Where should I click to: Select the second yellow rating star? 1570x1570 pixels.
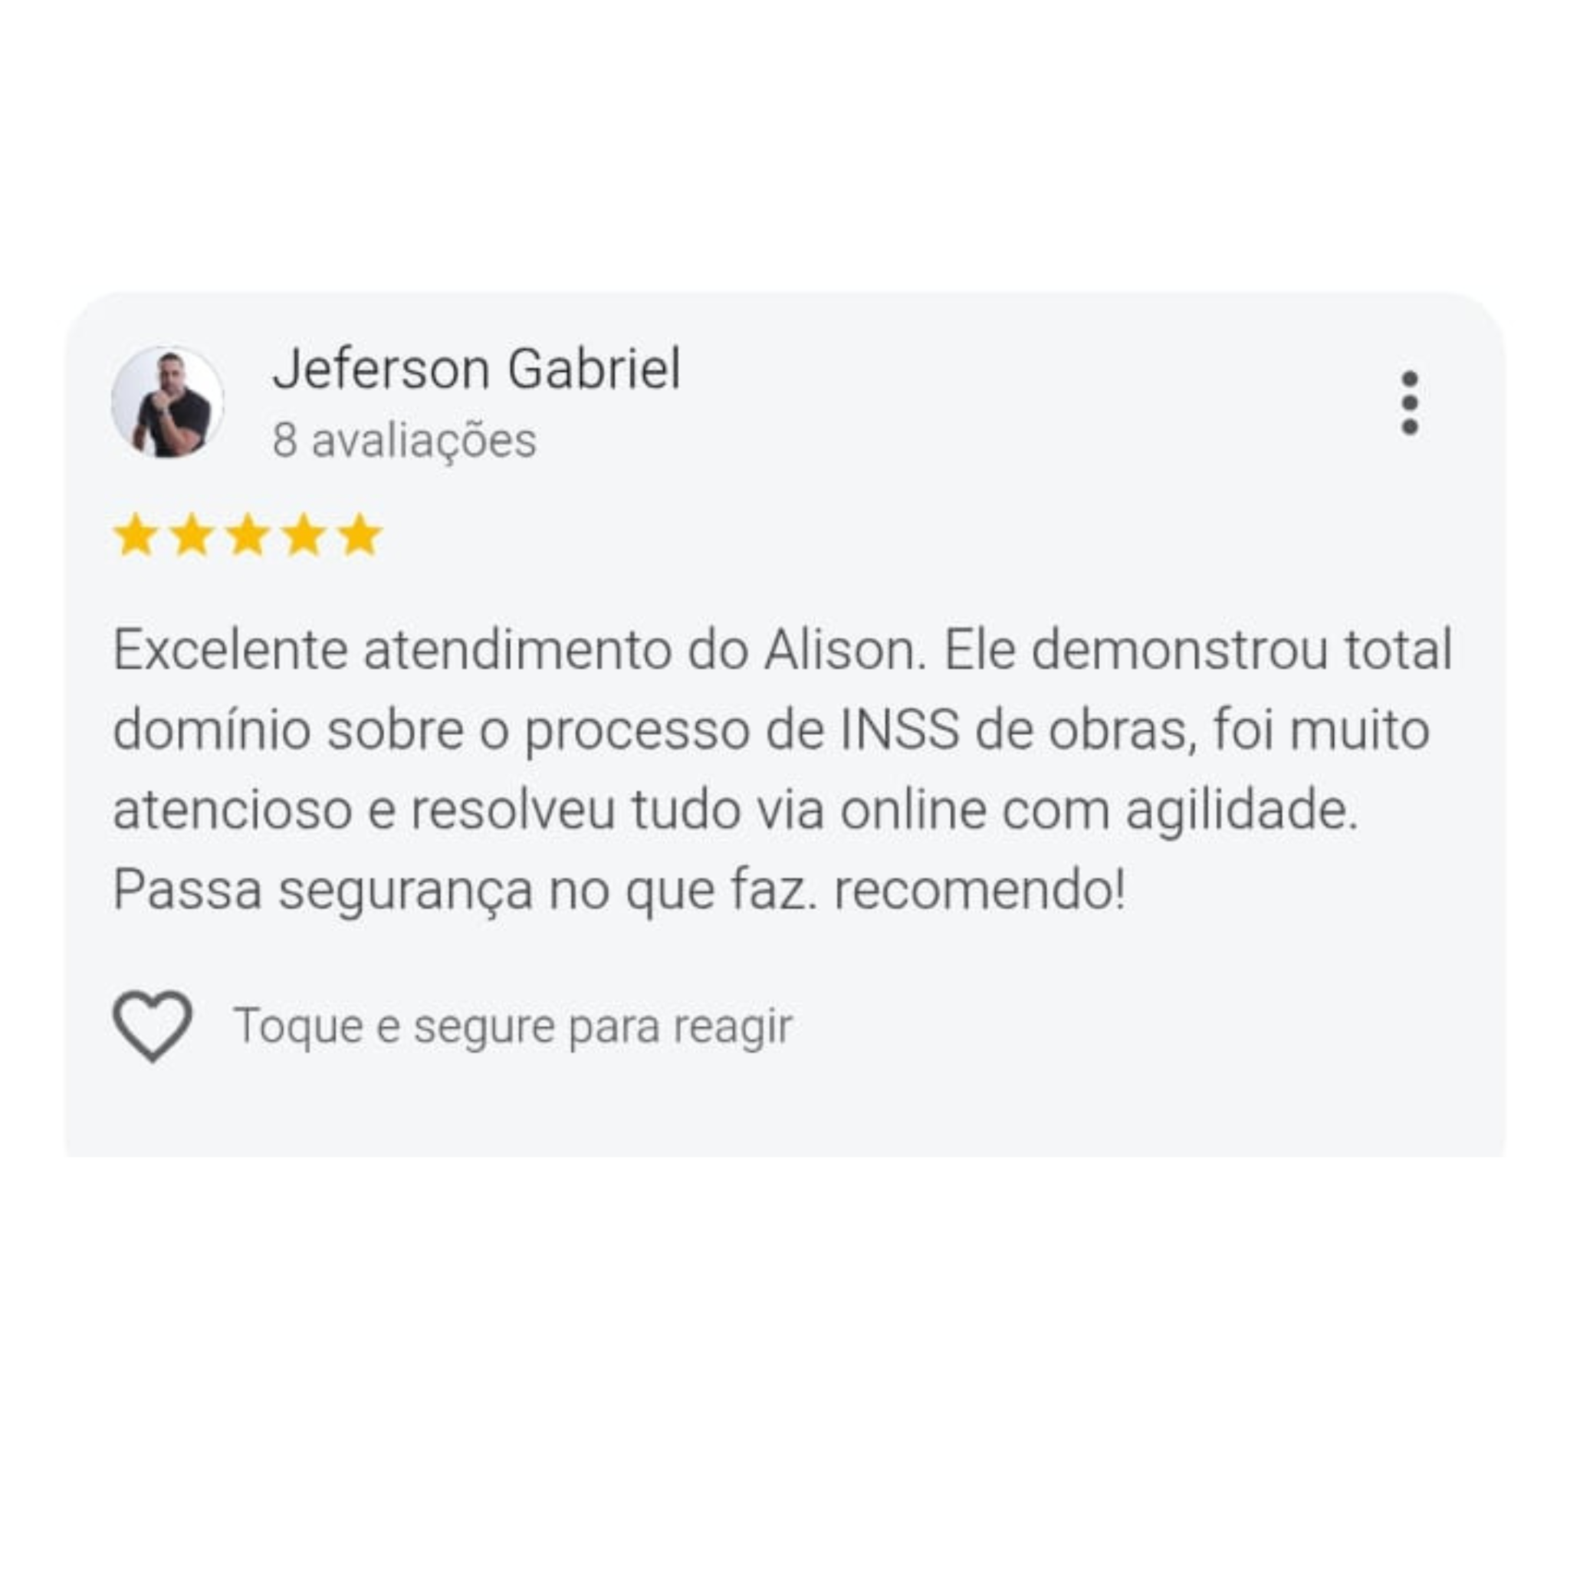[192, 536]
